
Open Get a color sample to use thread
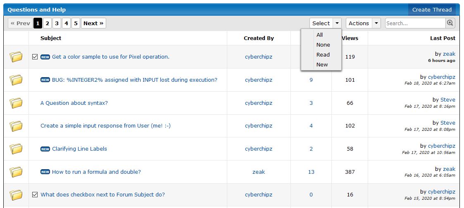tap(111, 57)
